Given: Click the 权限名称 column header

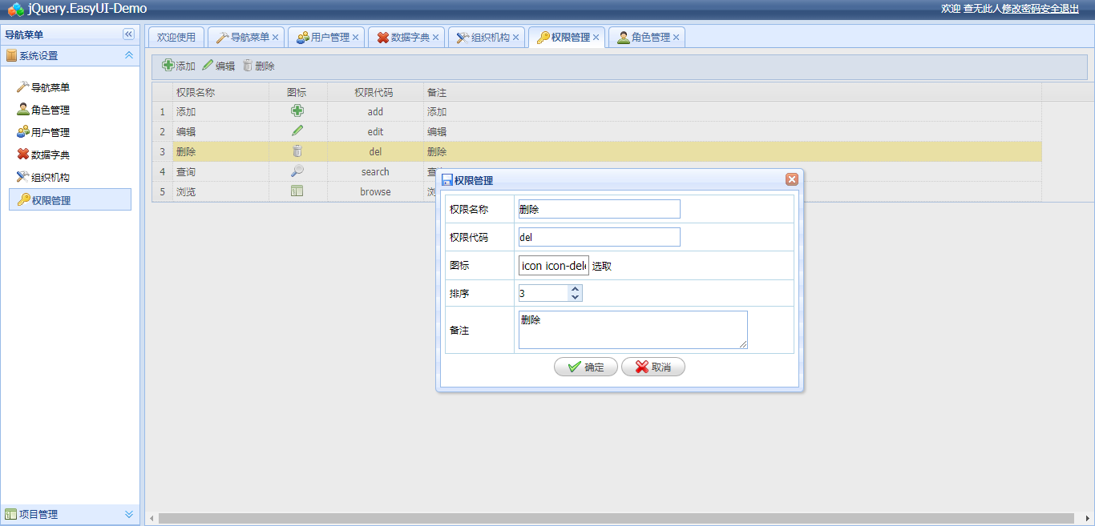Looking at the screenshot, I should click(x=220, y=92).
